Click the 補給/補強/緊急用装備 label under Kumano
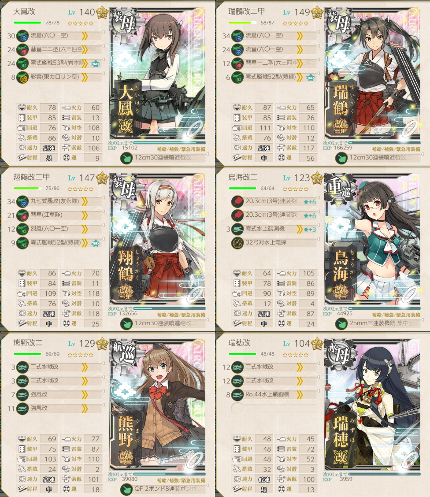The width and height of the screenshot is (430, 497). click(x=181, y=481)
